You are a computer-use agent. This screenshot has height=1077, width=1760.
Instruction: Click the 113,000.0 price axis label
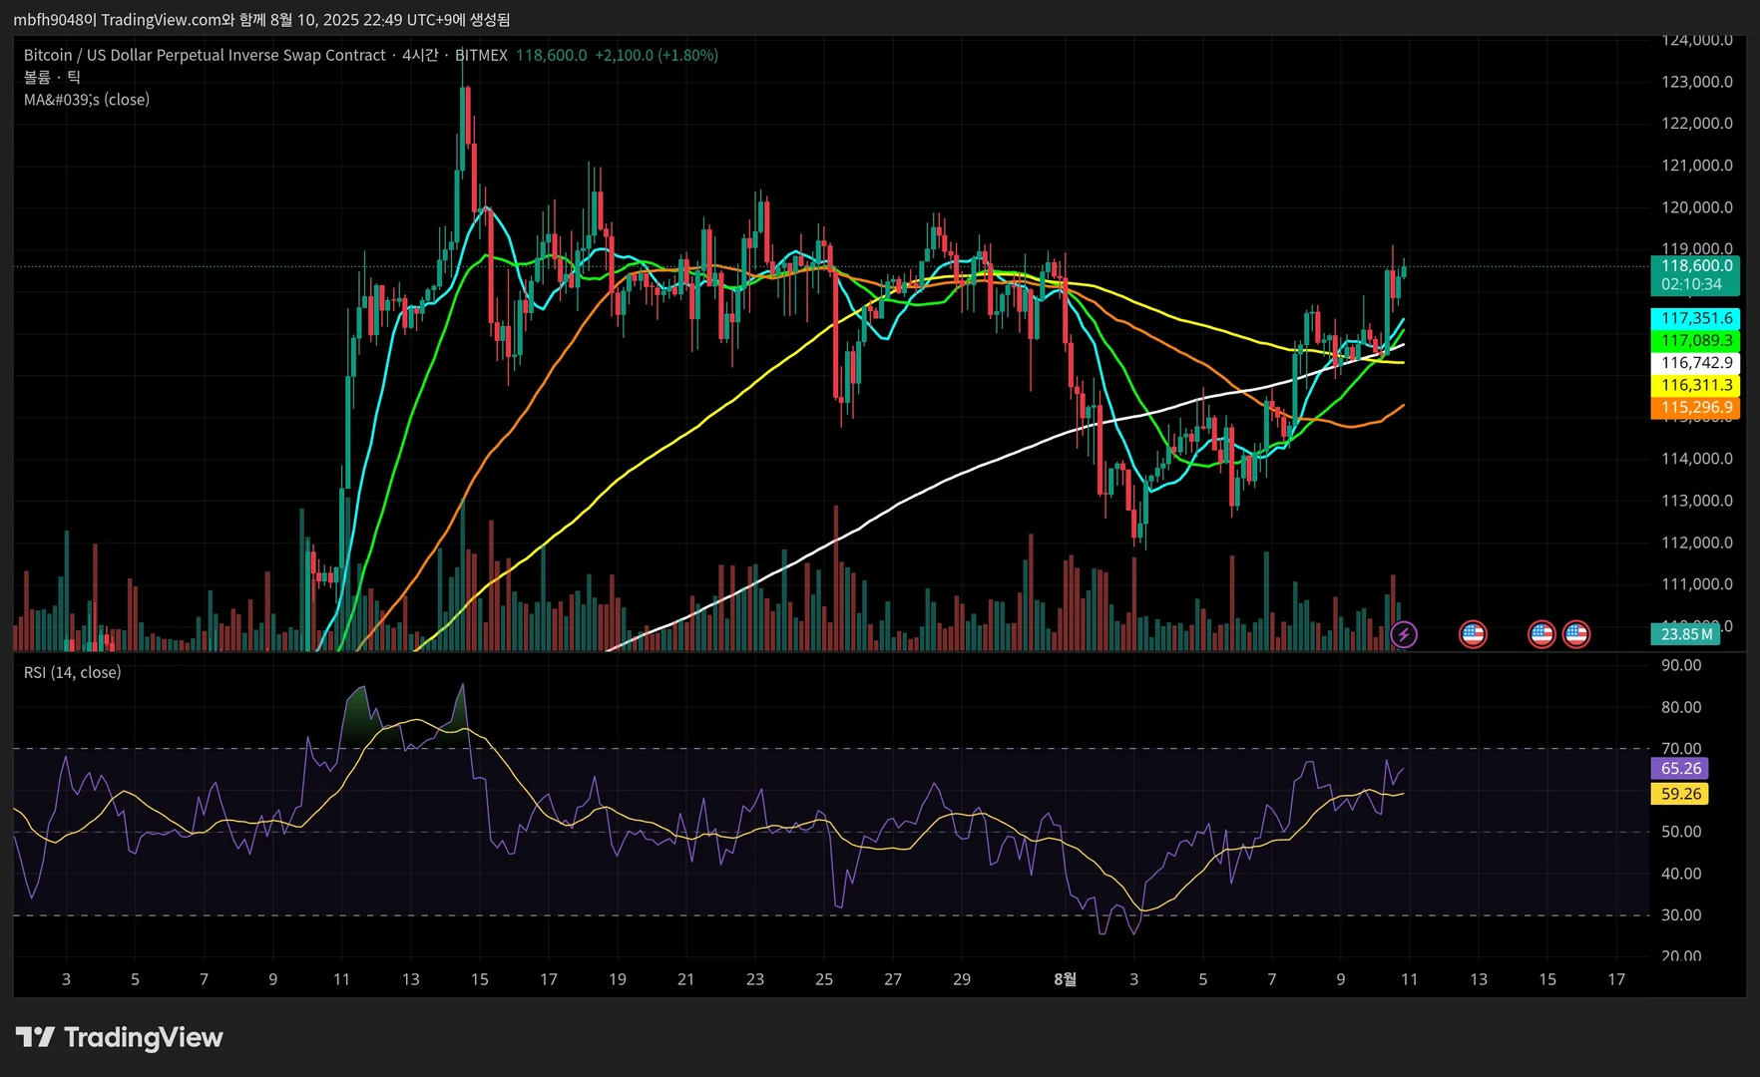point(1697,501)
